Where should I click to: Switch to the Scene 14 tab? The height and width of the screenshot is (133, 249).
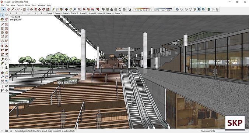[x=110, y=14]
